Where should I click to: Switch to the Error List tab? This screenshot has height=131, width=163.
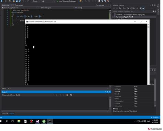5,114
